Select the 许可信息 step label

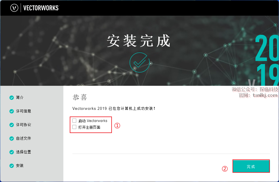(x=24, y=111)
